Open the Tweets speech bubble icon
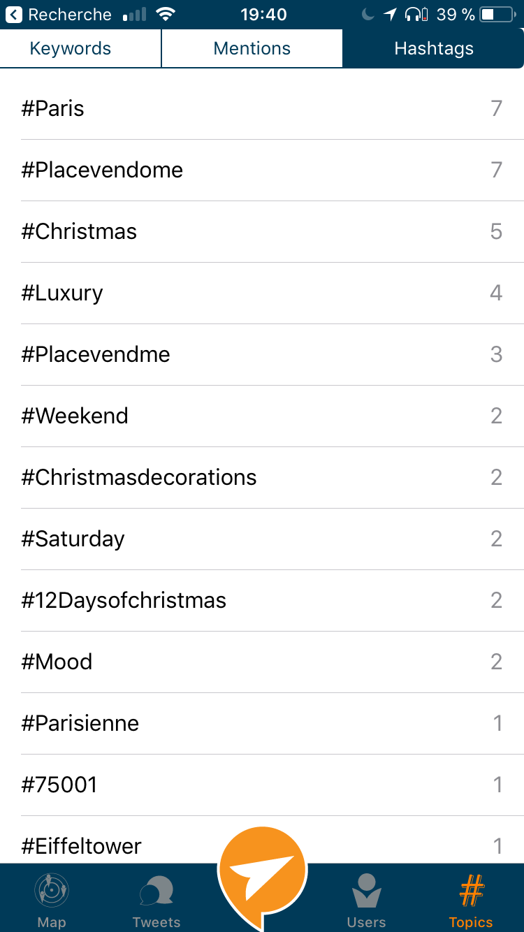The height and width of the screenshot is (932, 524). pos(156,891)
